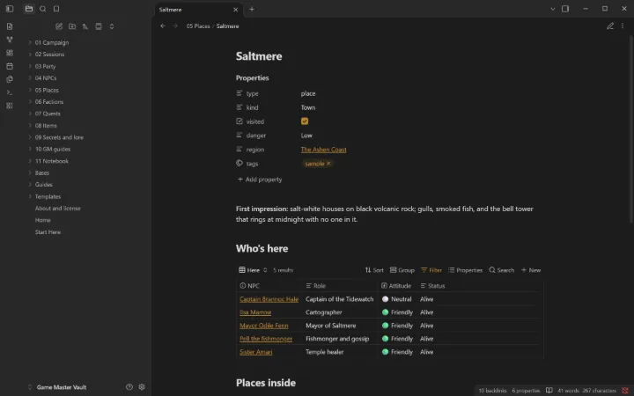Open the tab list dropdown arrow
Viewport: 634px width, 396px height.
pos(553,9)
